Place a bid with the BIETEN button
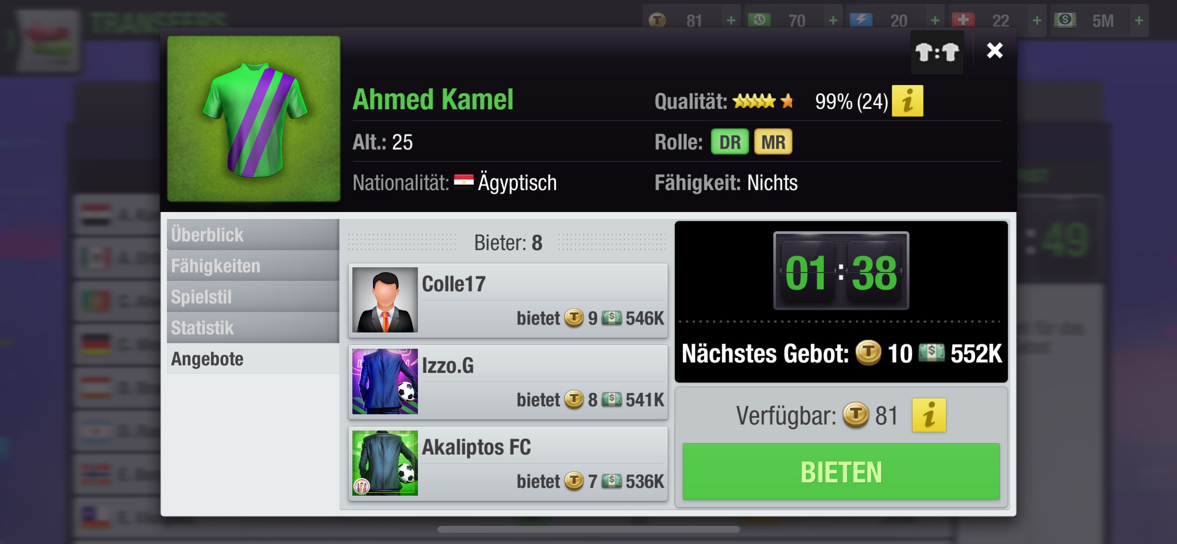1177x544 pixels. pyautogui.click(x=841, y=472)
